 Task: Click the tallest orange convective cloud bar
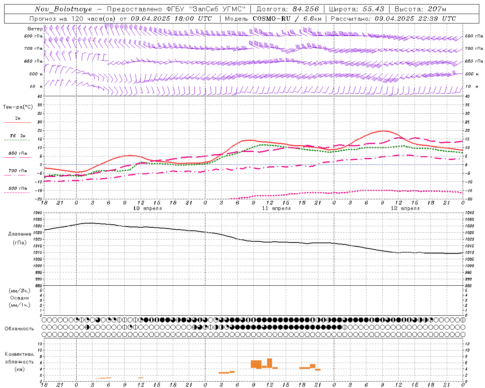coord(270,363)
